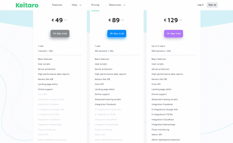This screenshot has width=233, height=143.
Task: Click '100 domains + SSL' in €89 plan
Action: (104, 51)
